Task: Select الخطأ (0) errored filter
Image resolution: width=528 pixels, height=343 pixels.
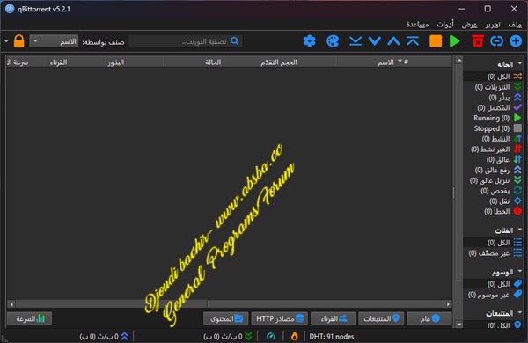Action: (502, 211)
